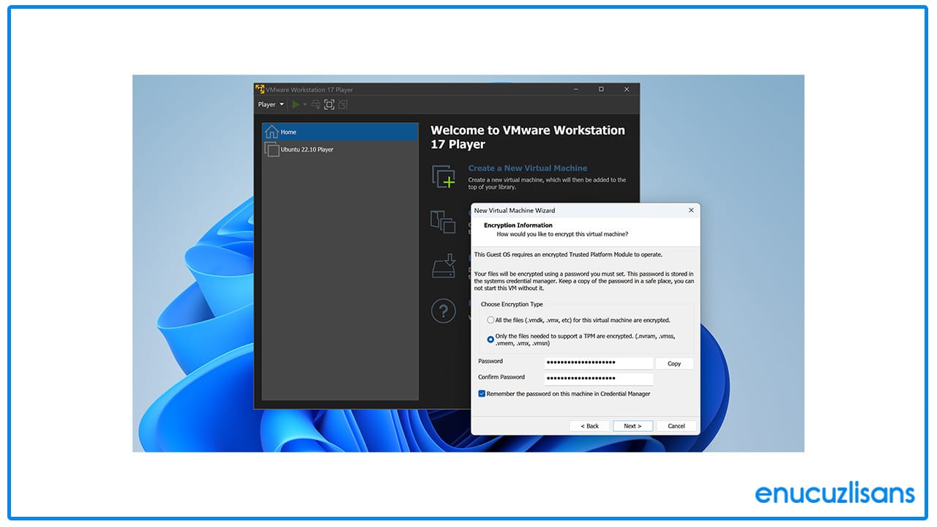Click the download appliance disk icon
This screenshot has height=527, width=937.
tap(444, 265)
